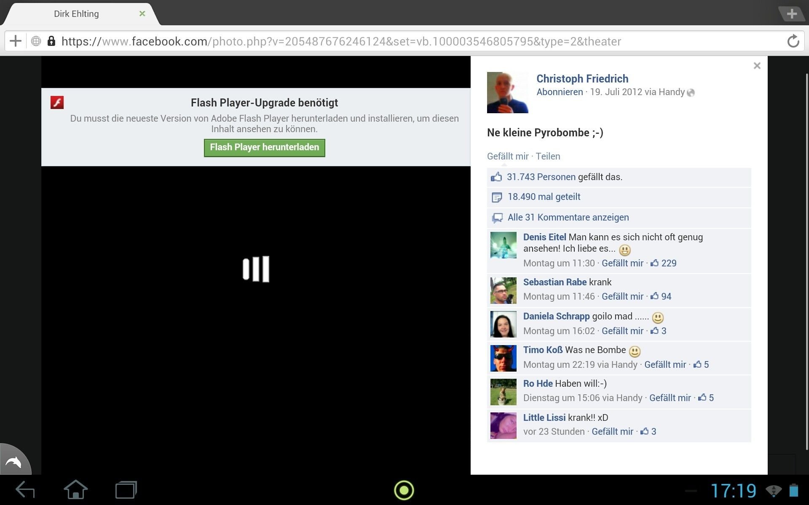This screenshot has height=505, width=809.
Task: Tap the Wi-Fi status icon
Action: (774, 491)
